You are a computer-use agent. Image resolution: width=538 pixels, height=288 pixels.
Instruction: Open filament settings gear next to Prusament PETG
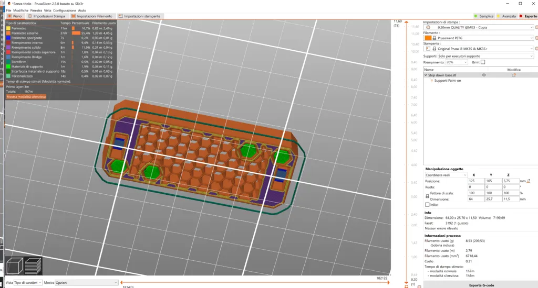[x=536, y=38]
